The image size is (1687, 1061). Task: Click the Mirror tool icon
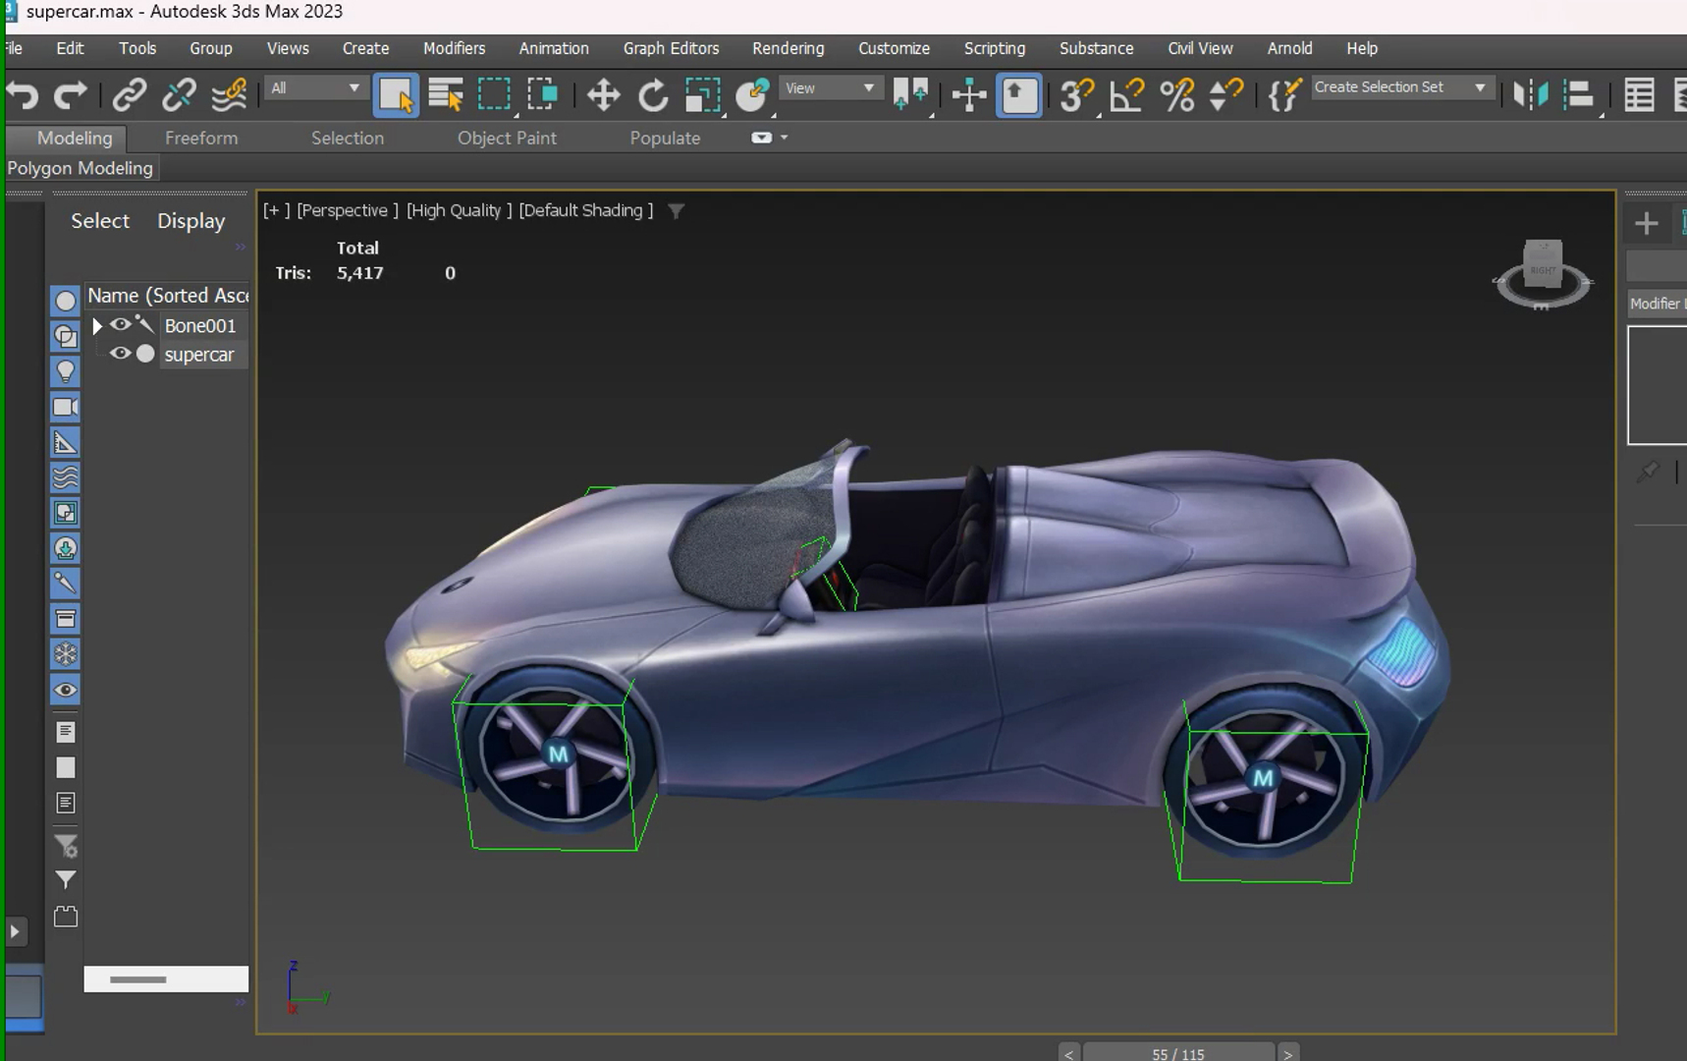[x=1530, y=95]
